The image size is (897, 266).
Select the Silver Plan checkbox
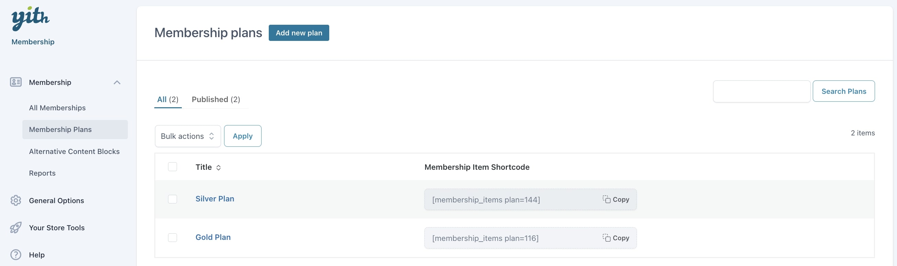(x=173, y=199)
